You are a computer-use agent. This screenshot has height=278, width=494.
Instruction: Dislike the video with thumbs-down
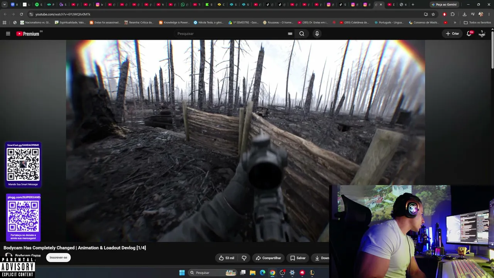click(x=244, y=258)
